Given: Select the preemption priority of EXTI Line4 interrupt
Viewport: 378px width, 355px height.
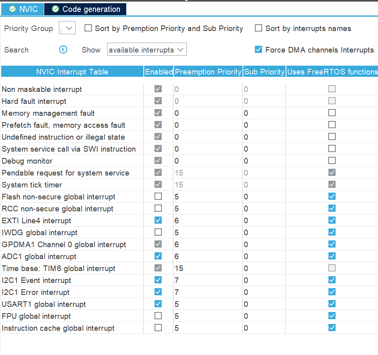Looking at the screenshot, I should point(208,220).
